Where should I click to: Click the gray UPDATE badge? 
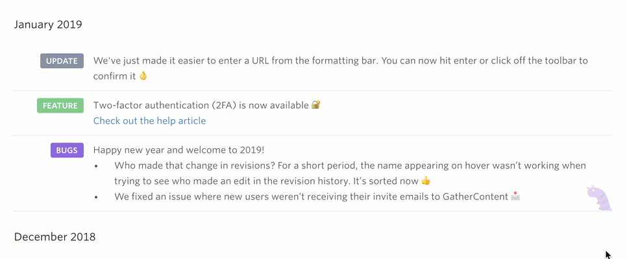62,61
